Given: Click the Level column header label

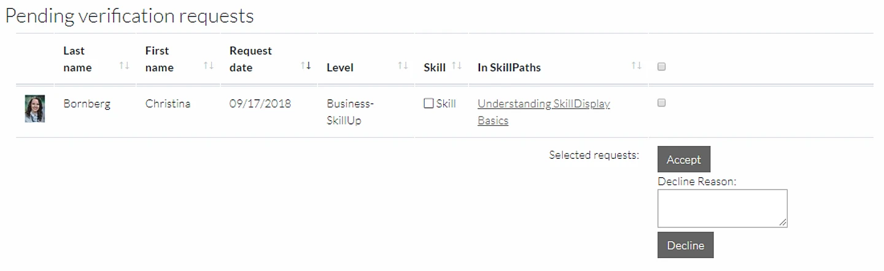Looking at the screenshot, I should (x=340, y=67).
